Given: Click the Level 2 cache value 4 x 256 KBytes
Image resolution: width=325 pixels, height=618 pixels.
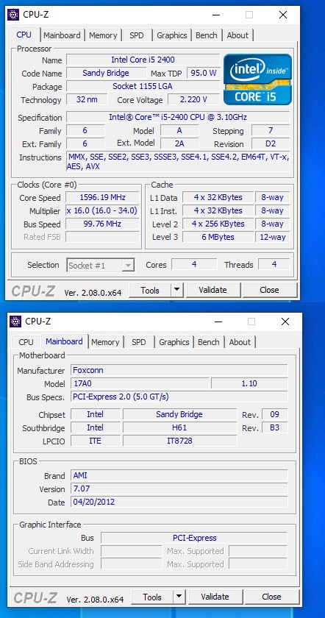Looking at the screenshot, I should click(218, 224).
